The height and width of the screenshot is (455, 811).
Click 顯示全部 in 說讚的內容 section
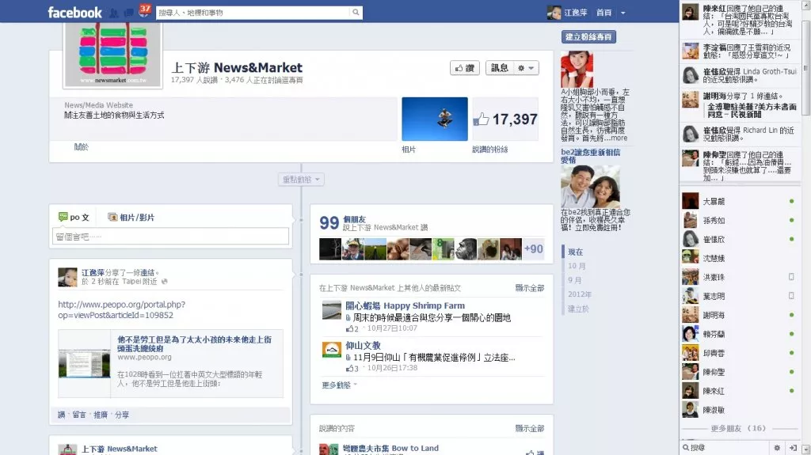530,429
